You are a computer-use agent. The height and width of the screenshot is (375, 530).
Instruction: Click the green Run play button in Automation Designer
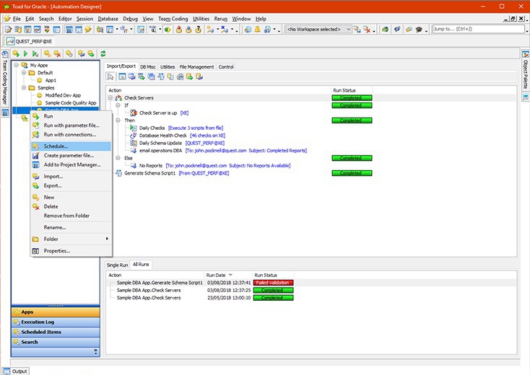(25, 53)
